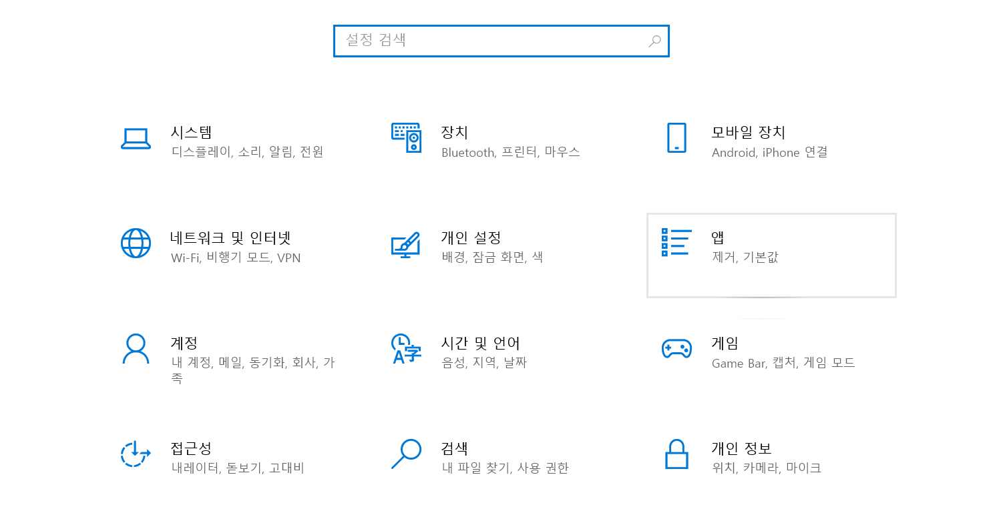Click the magnifier icon inside search box
Viewport: 989px width, 515px height.
[654, 41]
